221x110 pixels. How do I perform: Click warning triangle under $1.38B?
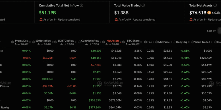(116, 19)
